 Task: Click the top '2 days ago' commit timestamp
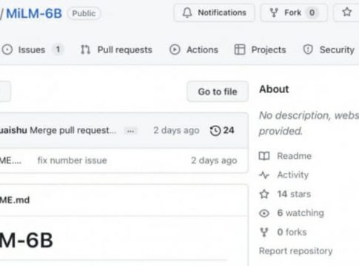tap(176, 130)
